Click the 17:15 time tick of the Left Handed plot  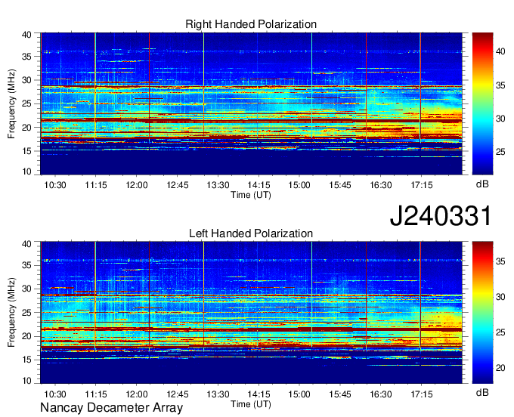[x=422, y=394]
